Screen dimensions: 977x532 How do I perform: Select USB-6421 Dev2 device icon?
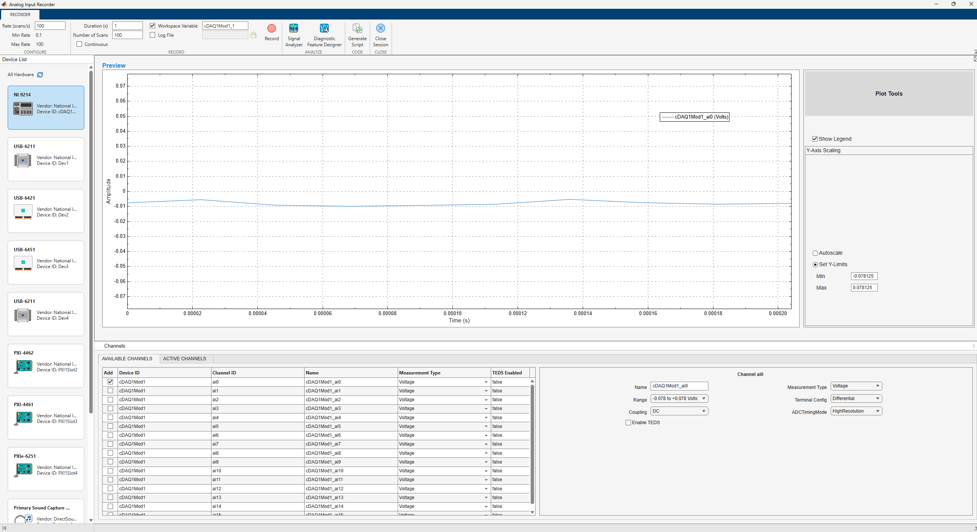click(23, 212)
